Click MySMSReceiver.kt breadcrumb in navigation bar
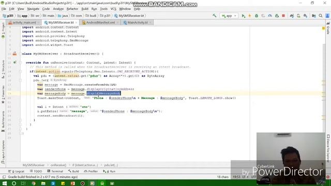The width and height of the screenshot is (331, 186). pyautogui.click(x=129, y=16)
